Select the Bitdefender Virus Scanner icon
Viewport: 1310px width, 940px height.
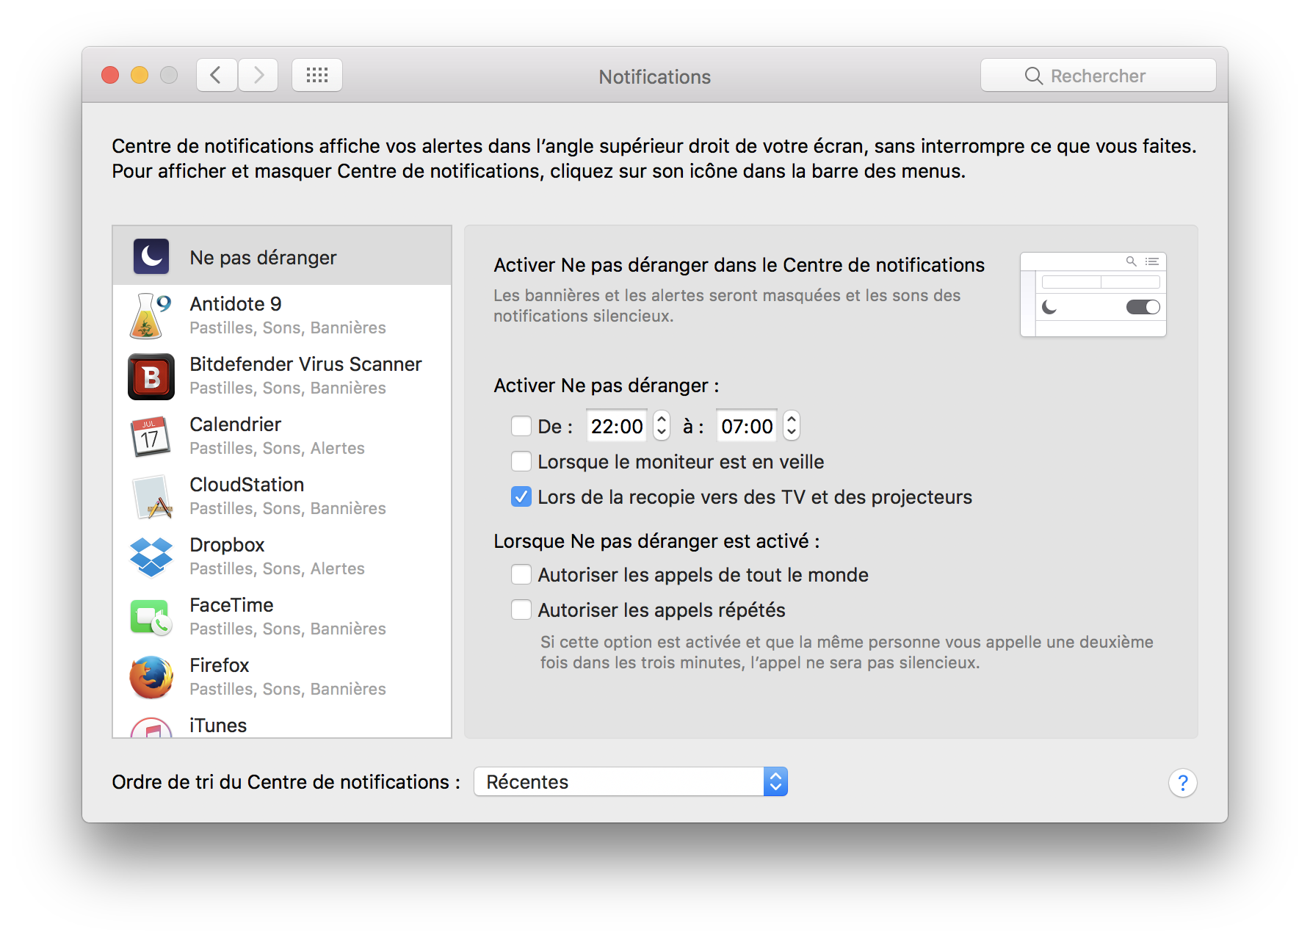151,377
